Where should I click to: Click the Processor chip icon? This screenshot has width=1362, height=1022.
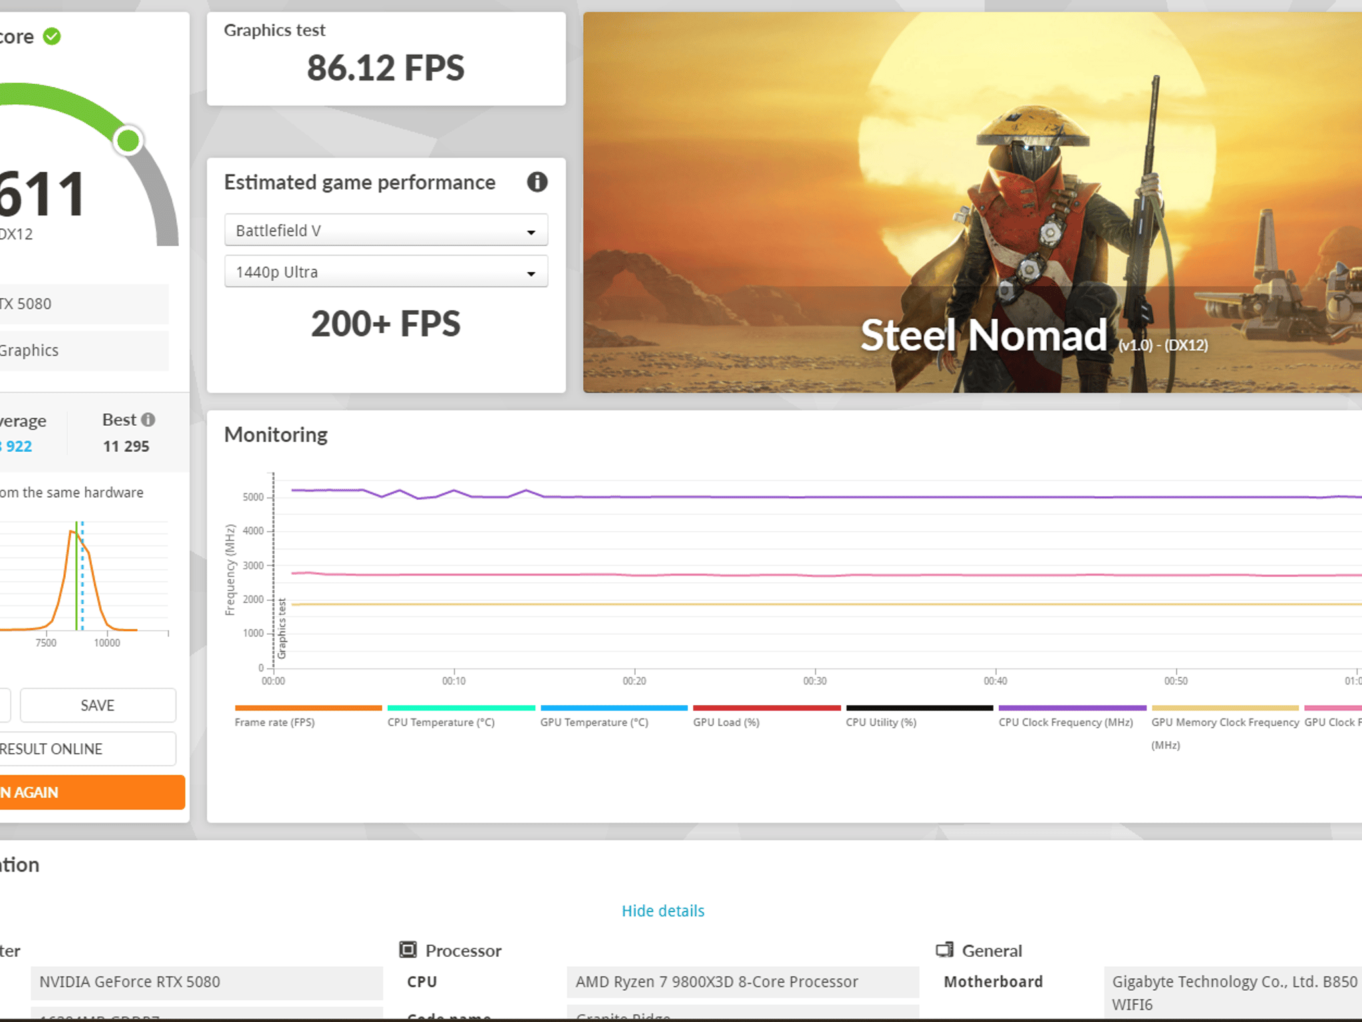pos(408,949)
